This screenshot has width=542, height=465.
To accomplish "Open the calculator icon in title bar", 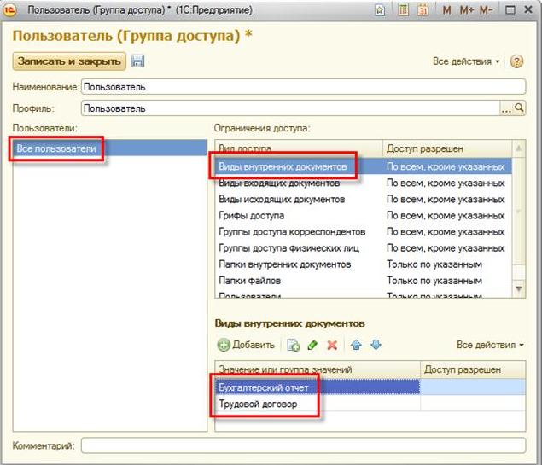I will [x=403, y=10].
